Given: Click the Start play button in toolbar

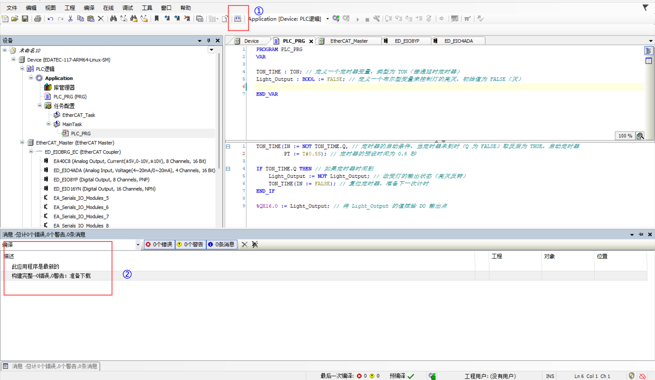Looking at the screenshot, I should (357, 19).
